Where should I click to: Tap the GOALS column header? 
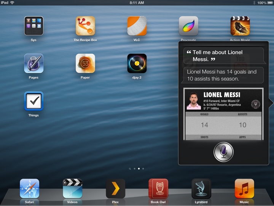click(x=204, y=114)
